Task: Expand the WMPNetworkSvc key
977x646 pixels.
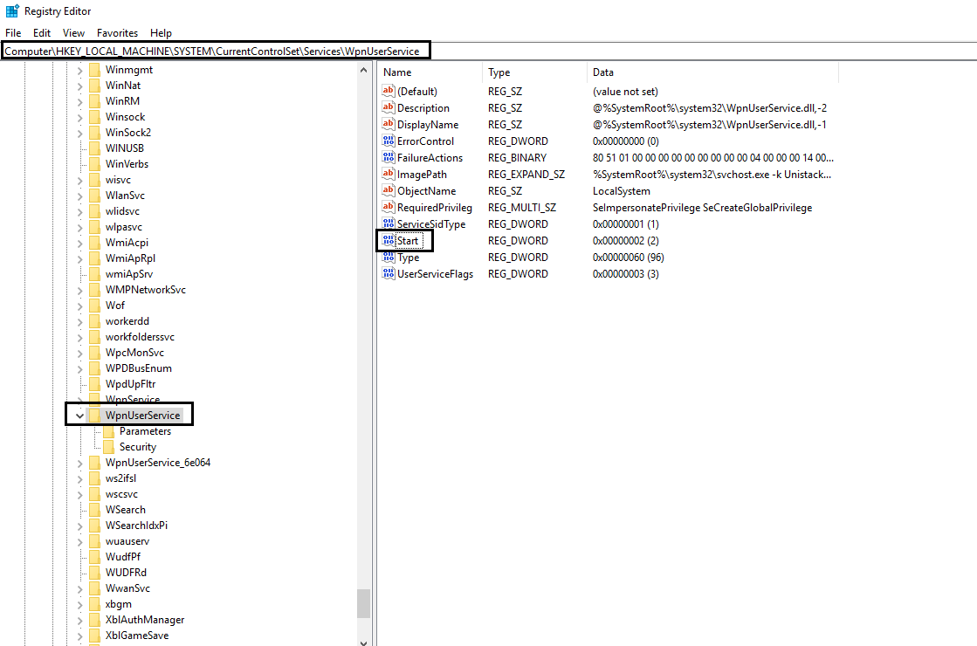Action: [x=79, y=291]
